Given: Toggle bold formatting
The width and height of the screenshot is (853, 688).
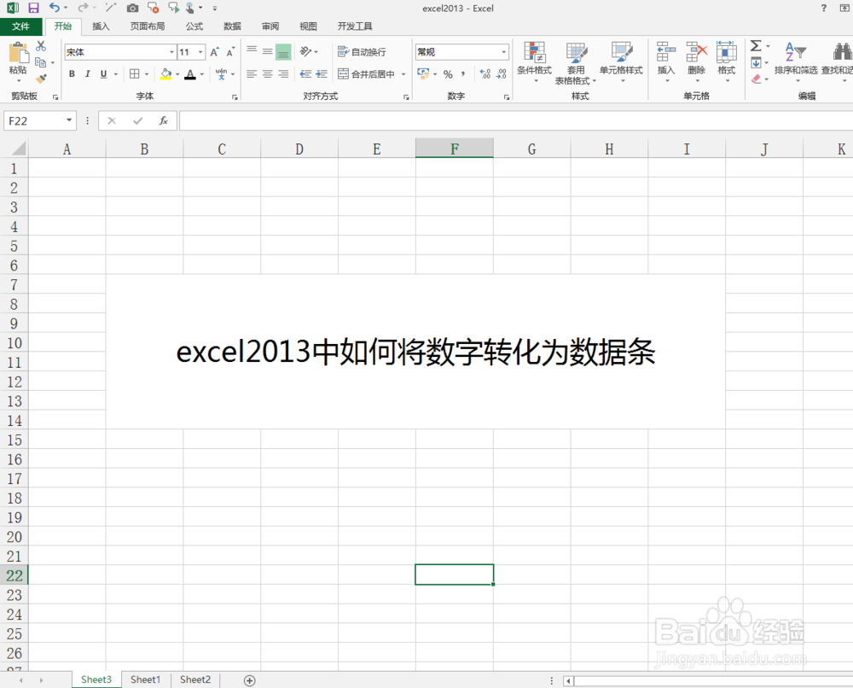Looking at the screenshot, I should tap(72, 74).
